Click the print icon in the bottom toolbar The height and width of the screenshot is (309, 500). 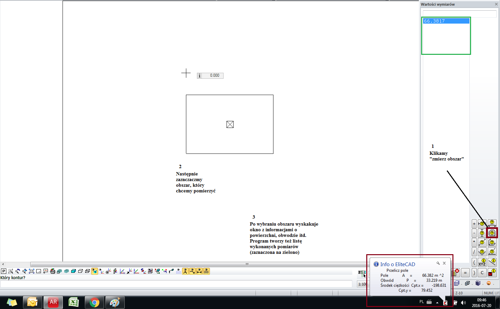[x=53, y=271]
